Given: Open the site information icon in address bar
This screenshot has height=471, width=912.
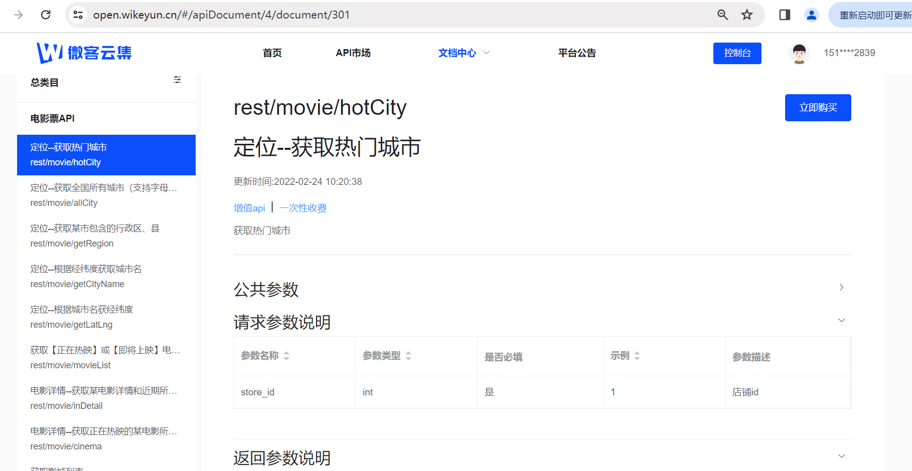Looking at the screenshot, I should point(78,15).
